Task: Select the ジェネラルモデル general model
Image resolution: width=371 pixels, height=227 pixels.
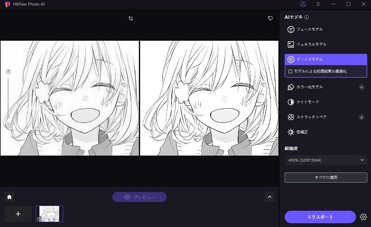Action: (x=326, y=44)
